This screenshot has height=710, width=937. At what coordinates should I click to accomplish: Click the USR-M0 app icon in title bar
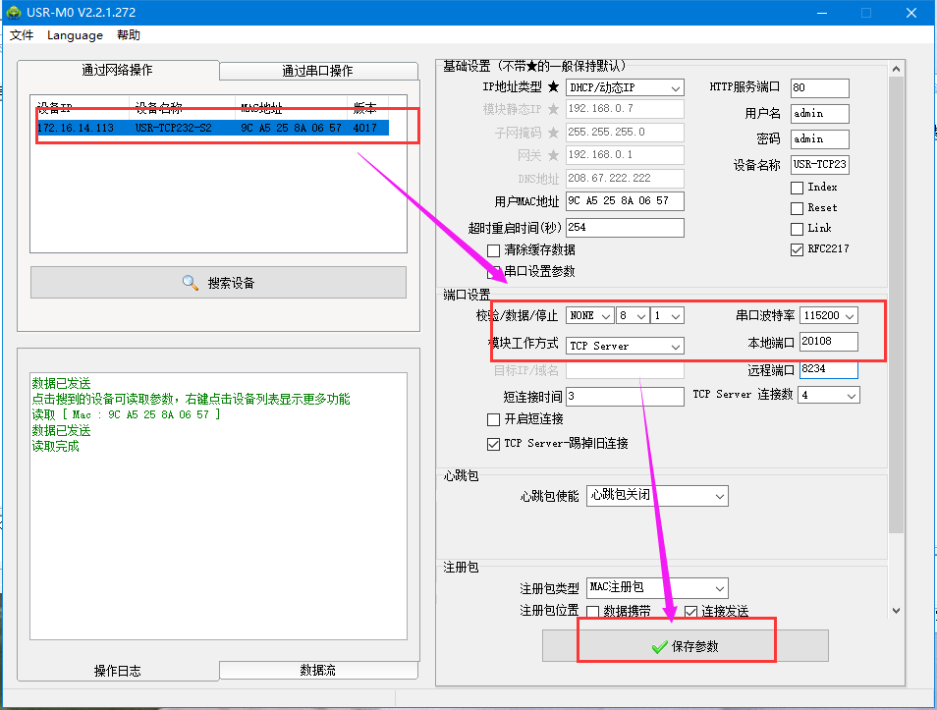14,13
